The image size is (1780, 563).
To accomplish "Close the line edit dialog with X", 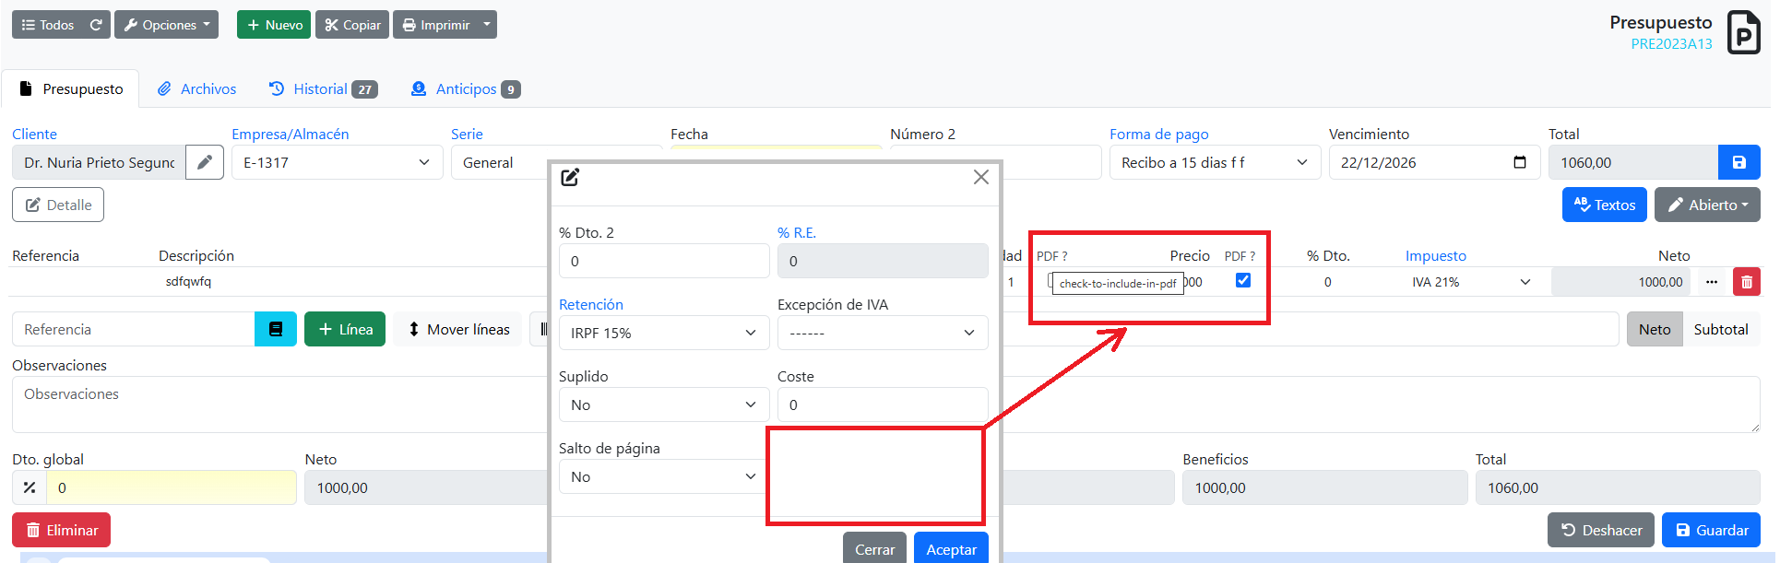I will (980, 177).
